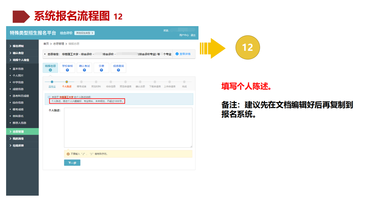Click the orange warning icon below textarea
The width and height of the screenshot is (372, 209).
(x=68, y=154)
